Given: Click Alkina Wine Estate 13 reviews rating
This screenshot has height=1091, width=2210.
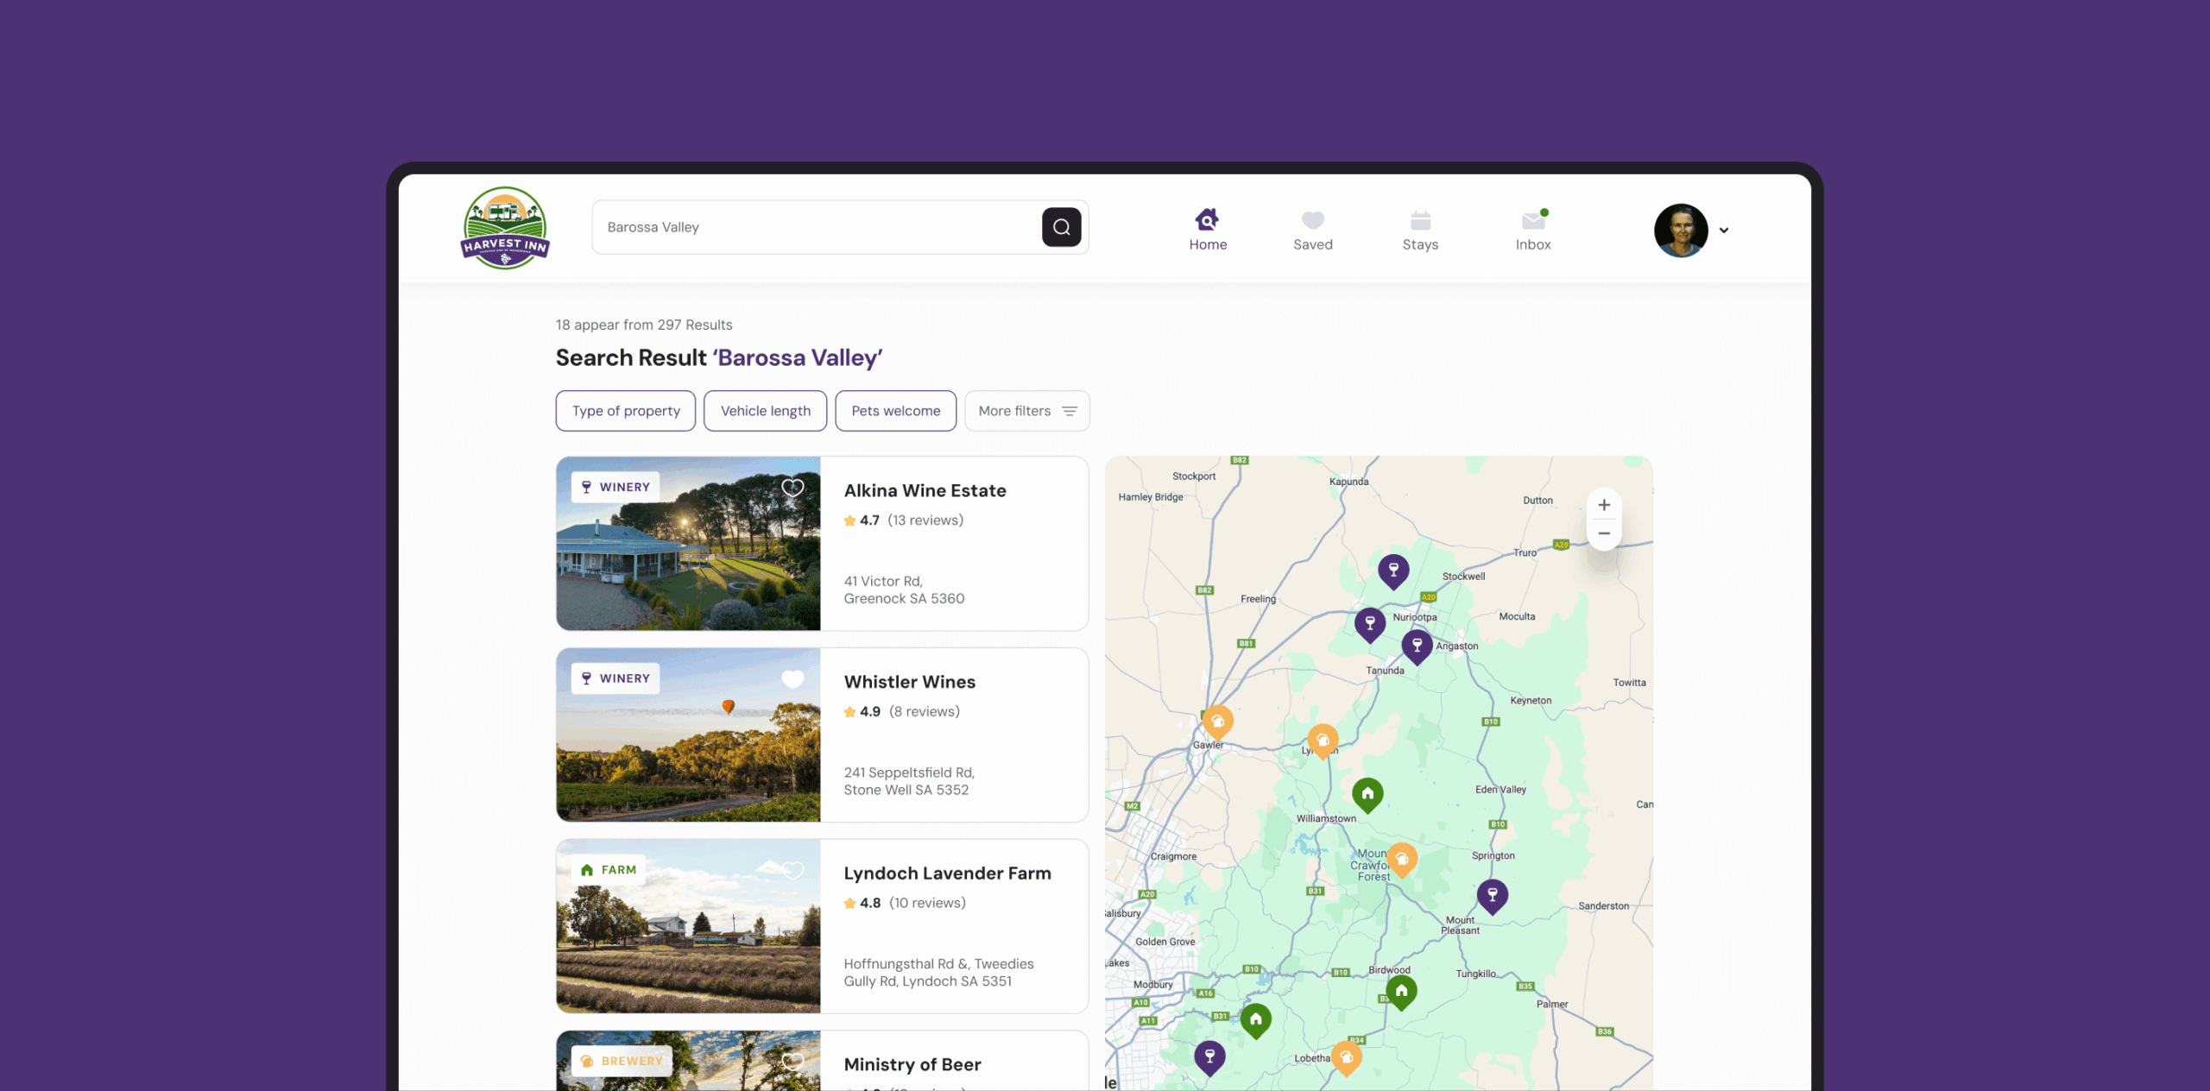Looking at the screenshot, I should (x=903, y=520).
